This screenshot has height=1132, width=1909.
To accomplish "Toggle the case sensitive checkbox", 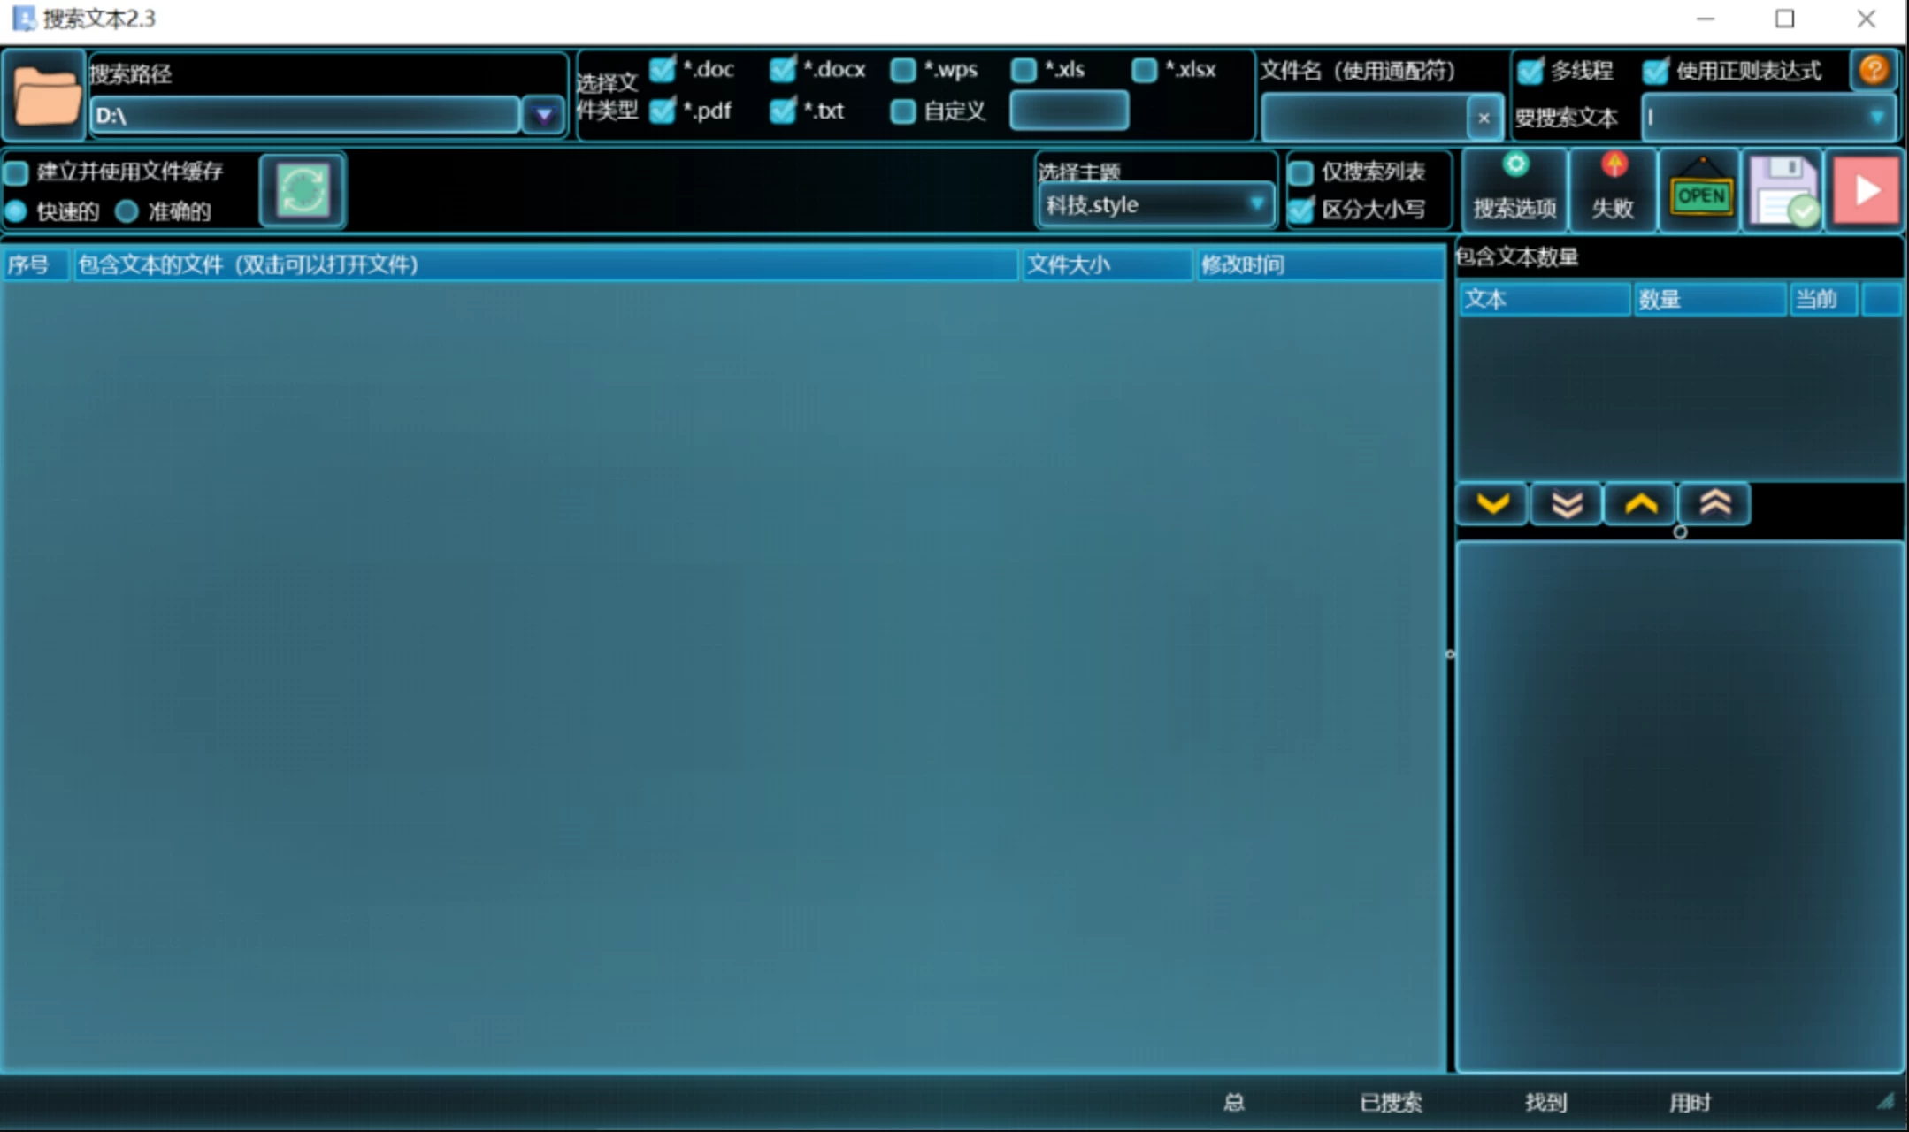I will click(1301, 210).
